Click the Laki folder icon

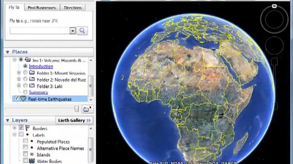point(32,86)
